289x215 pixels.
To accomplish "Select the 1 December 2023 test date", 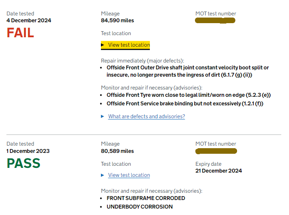I will [x=28, y=151].
